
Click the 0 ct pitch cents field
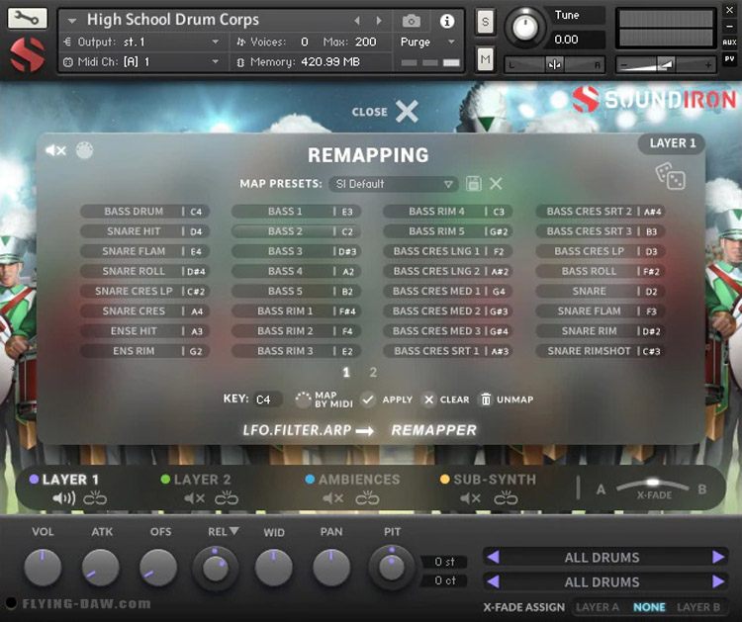pyautogui.click(x=444, y=580)
